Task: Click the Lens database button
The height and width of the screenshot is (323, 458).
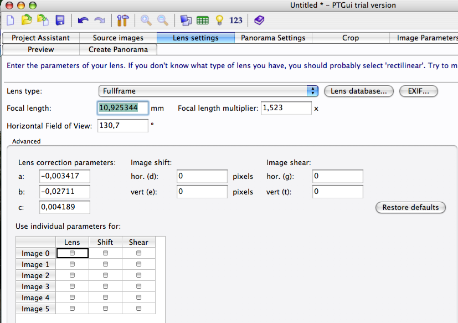Action: coord(359,91)
